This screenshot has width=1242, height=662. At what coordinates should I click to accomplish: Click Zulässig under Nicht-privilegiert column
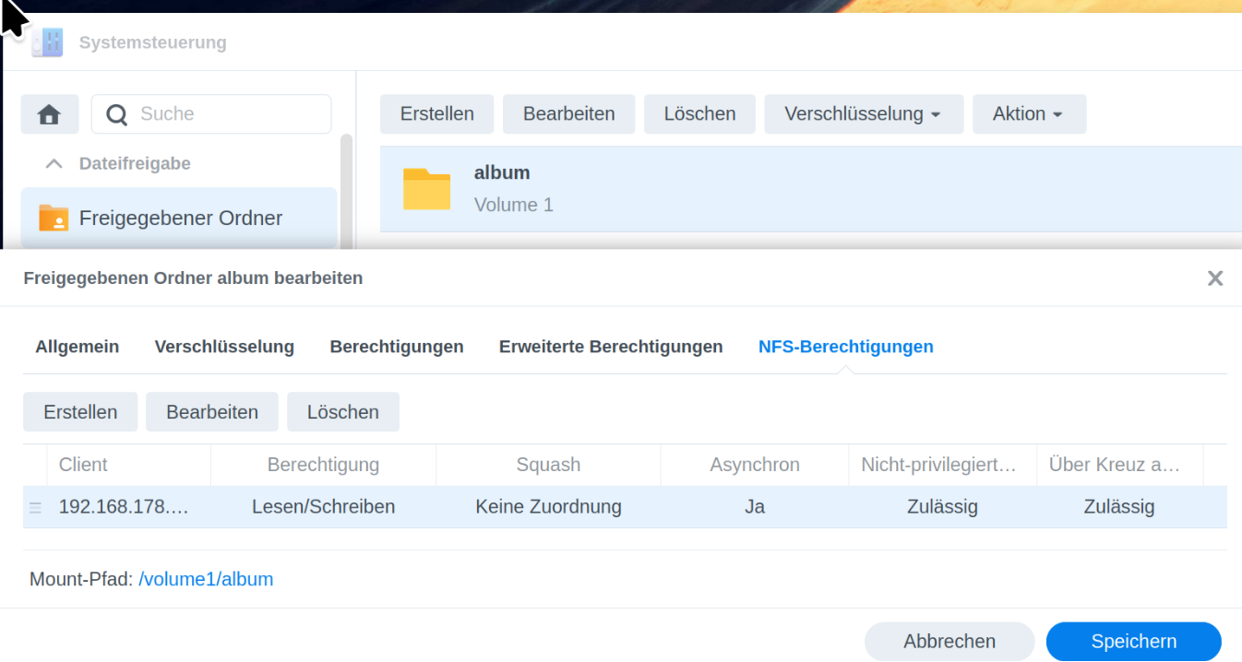[x=942, y=507]
